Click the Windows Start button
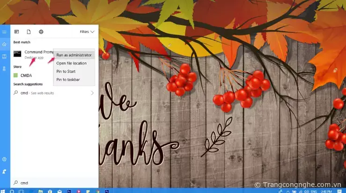Viewport: 346px width, 193px height. [4, 191]
